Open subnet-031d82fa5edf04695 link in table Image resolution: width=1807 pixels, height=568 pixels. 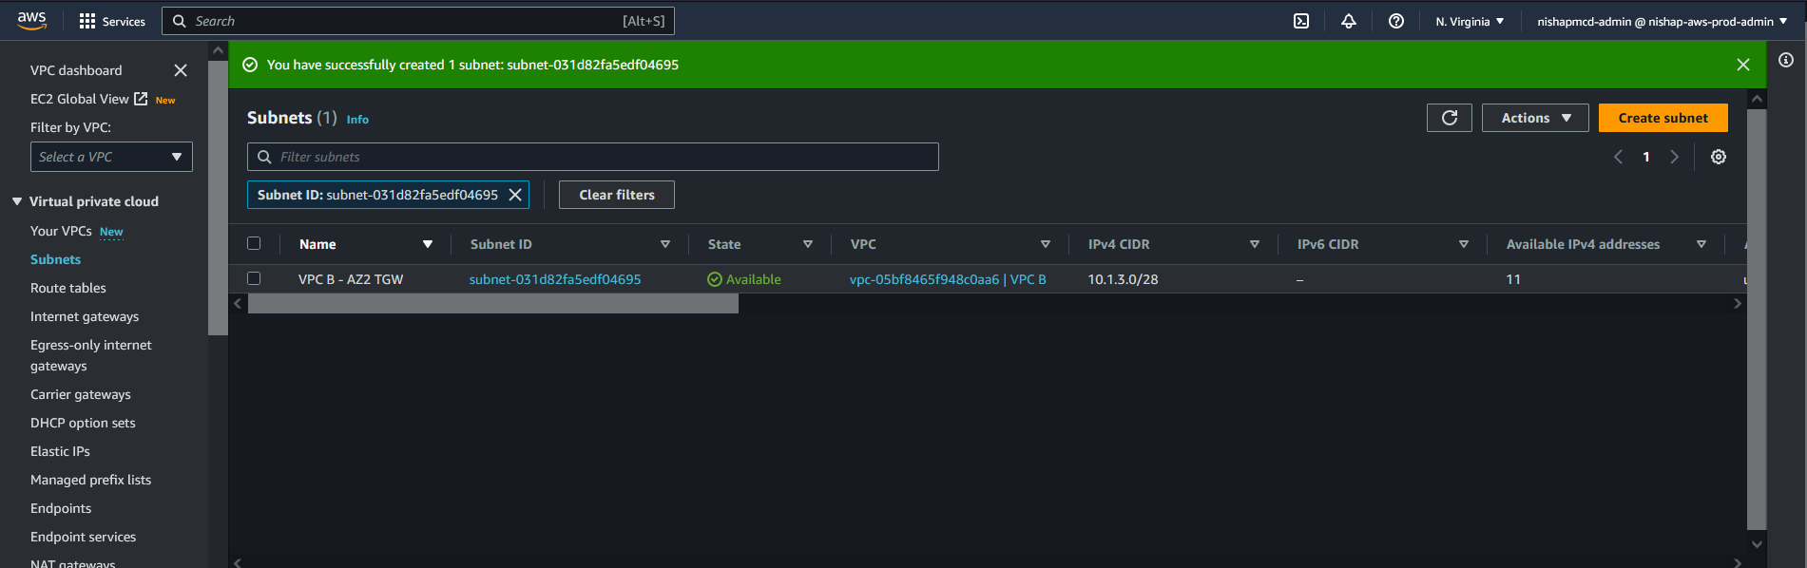coord(555,279)
